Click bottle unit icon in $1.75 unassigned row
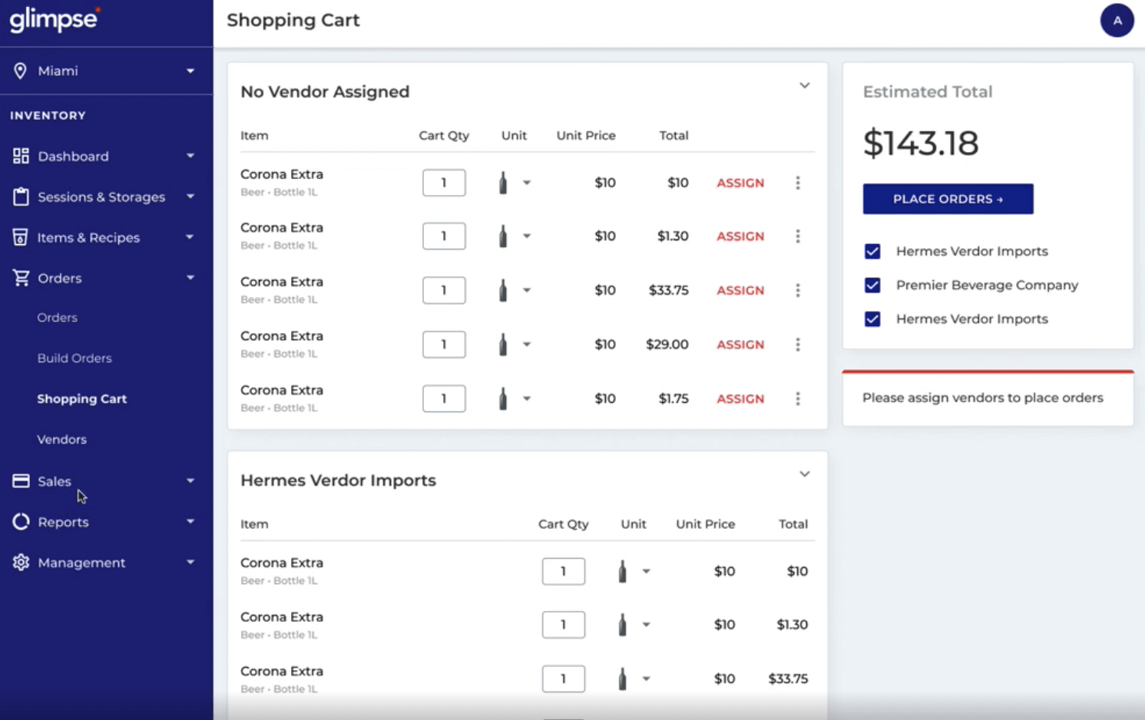The image size is (1145, 720). click(503, 398)
